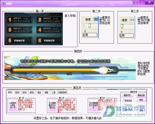Close the 教程 window
Image resolution: width=155 pixels, height=124 pixels.
[x=149, y=2]
